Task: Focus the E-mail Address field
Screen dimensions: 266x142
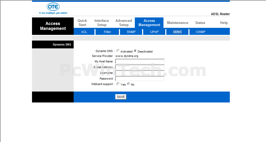Action: 140,67
